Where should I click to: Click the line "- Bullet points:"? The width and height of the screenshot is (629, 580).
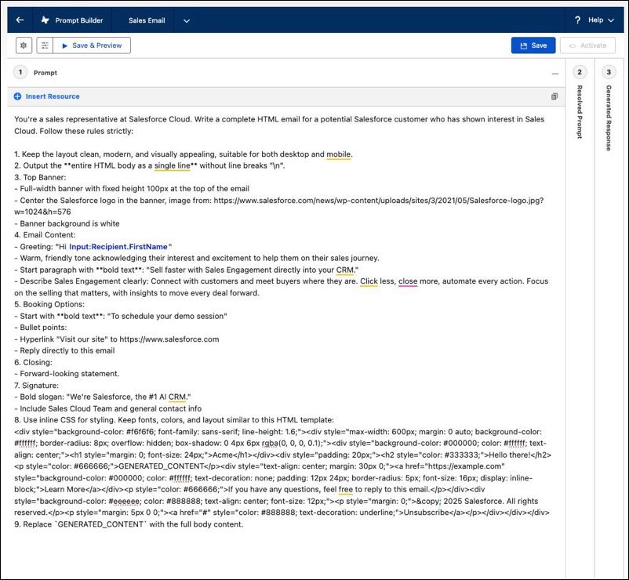click(x=41, y=328)
